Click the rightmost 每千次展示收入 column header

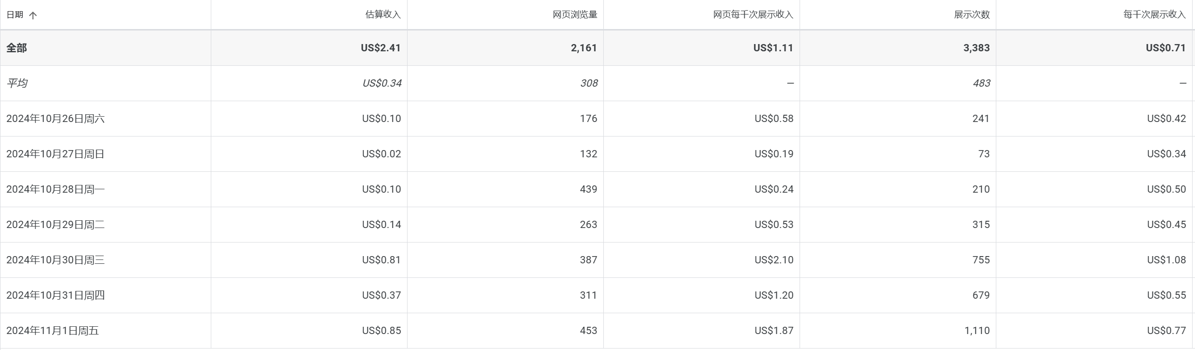point(1154,15)
